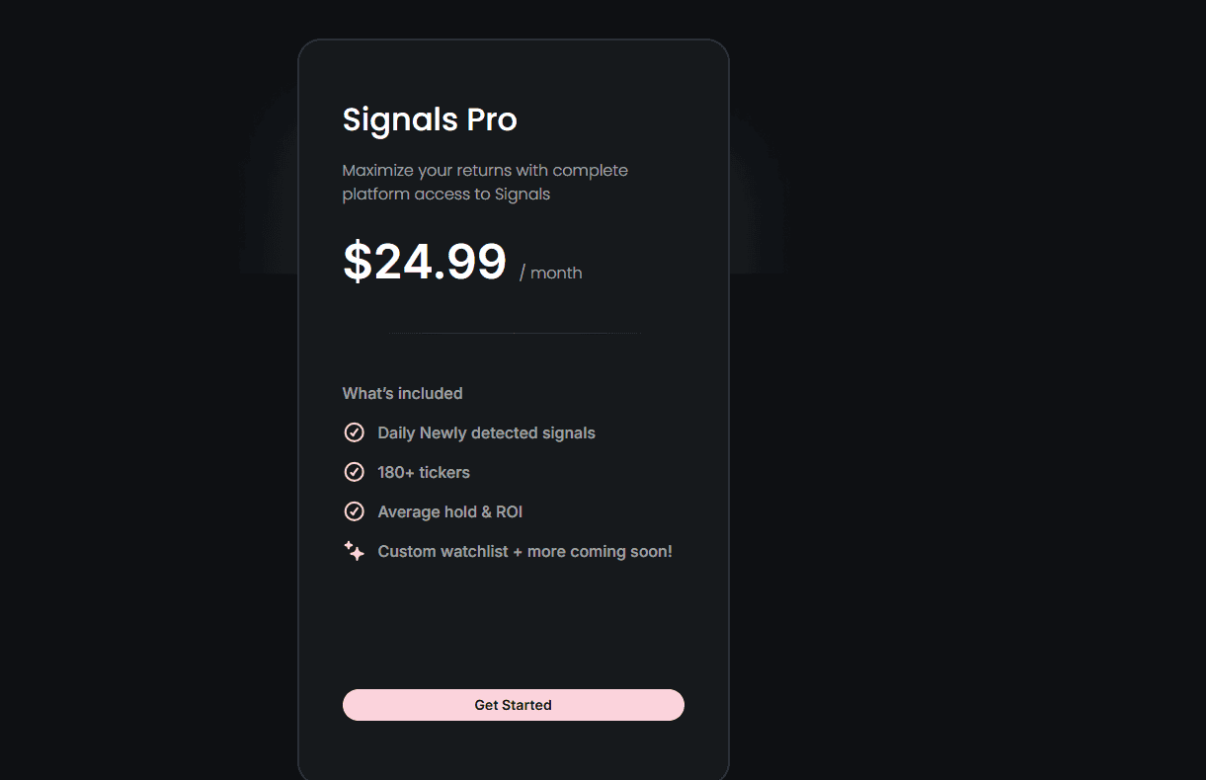The image size is (1206, 780).
Task: Click the checkmark icon beside Daily Newly detected signals
Action: [355, 432]
